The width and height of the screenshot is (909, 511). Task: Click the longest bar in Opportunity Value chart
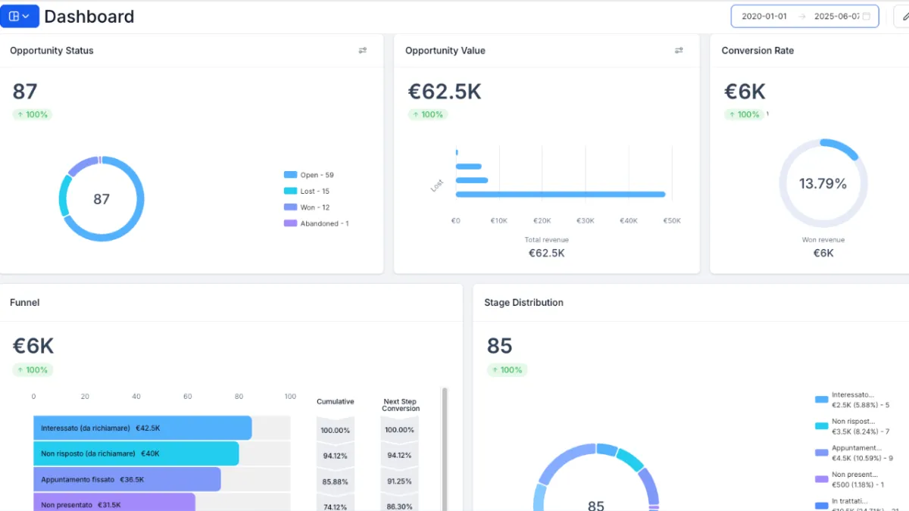click(561, 195)
